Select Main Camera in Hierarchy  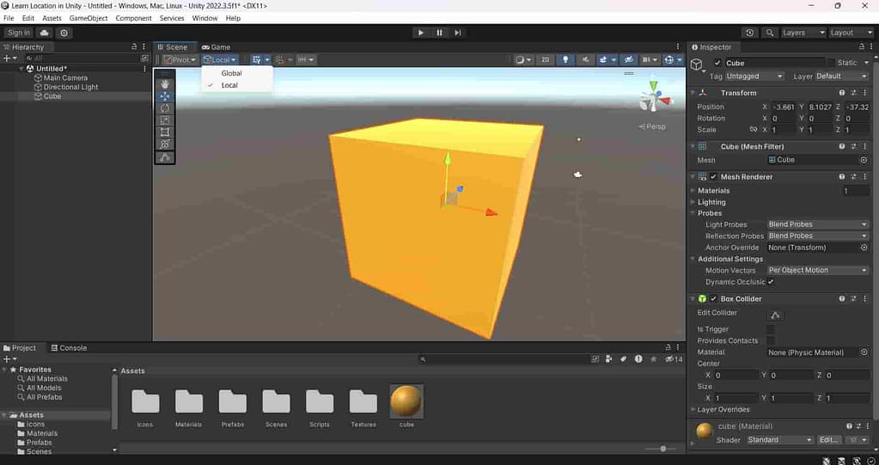point(65,78)
